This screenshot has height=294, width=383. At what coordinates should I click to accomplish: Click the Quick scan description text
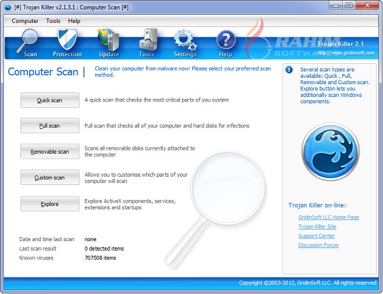[x=156, y=99]
